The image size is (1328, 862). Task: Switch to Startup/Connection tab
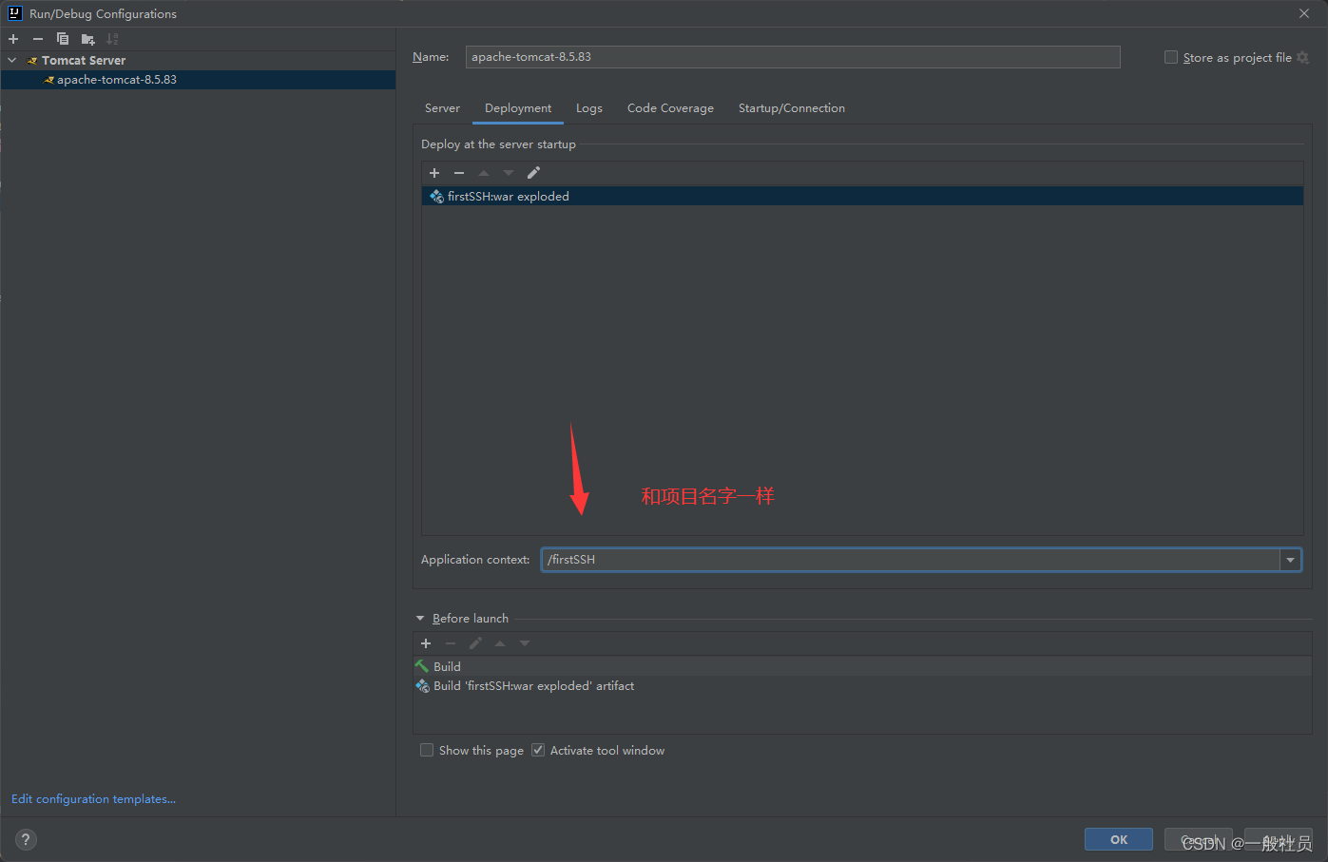tap(792, 108)
